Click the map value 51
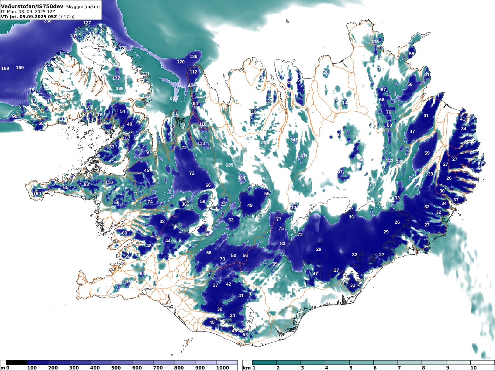Screen dimensions: 495x371 click(x=480, y=165)
